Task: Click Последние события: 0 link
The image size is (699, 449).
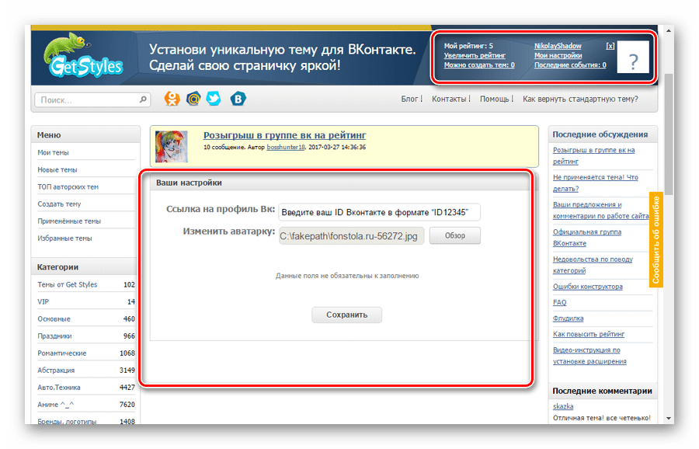Action: (x=570, y=65)
